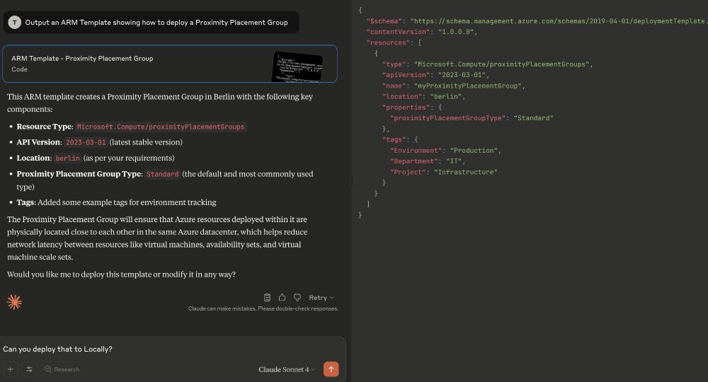Click the "Environment": "Production" tag line
This screenshot has height=382, width=708.
click(445, 151)
